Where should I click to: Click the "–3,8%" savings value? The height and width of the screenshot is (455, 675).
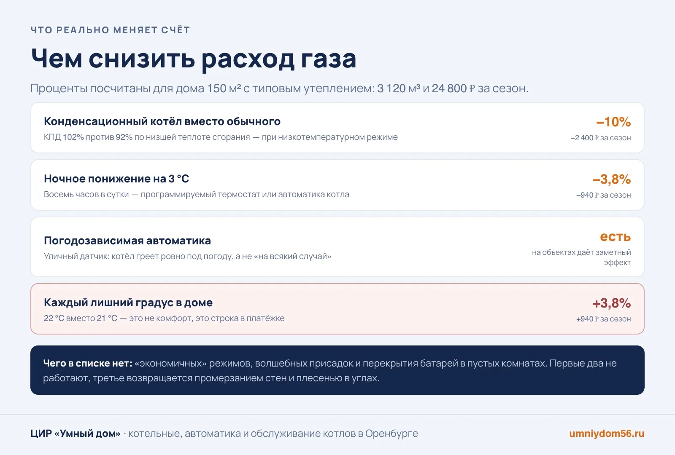(x=612, y=179)
